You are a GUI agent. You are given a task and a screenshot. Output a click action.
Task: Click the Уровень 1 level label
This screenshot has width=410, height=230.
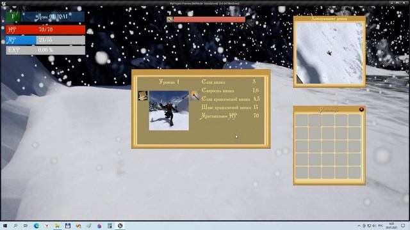(x=169, y=82)
